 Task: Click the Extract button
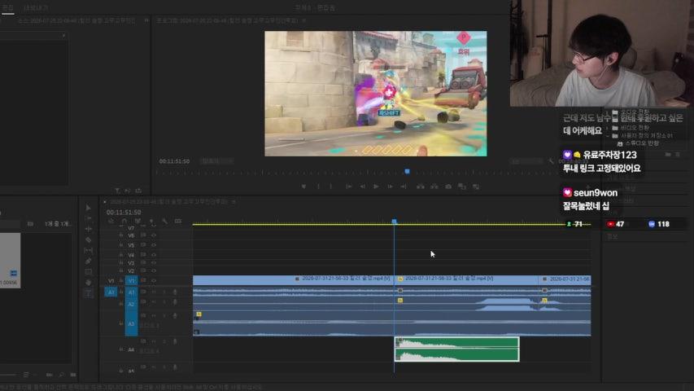tap(434, 187)
